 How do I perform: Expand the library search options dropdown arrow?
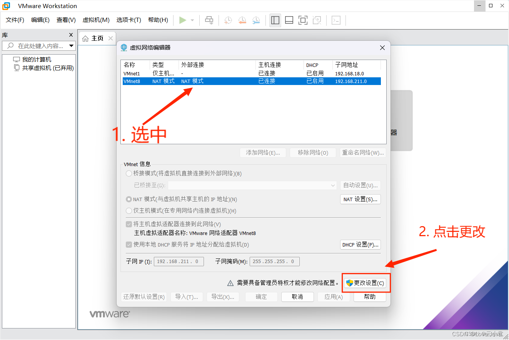click(x=72, y=46)
